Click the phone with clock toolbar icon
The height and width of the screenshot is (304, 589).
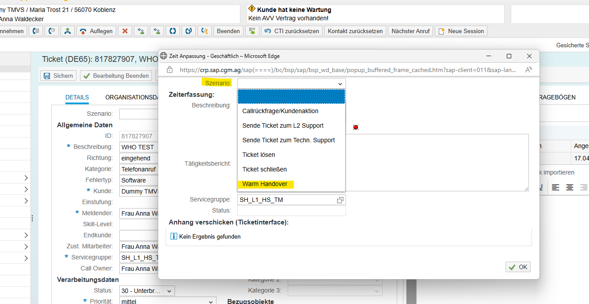coord(52,31)
